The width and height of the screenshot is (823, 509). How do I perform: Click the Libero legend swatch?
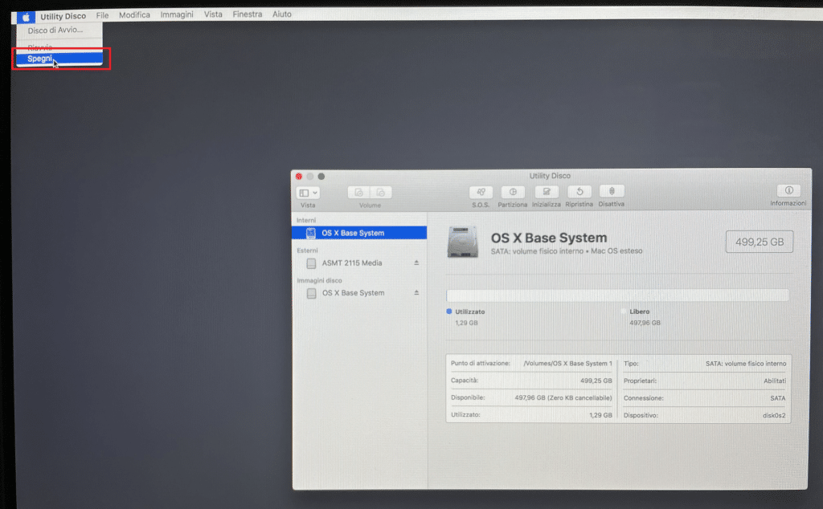coord(624,312)
